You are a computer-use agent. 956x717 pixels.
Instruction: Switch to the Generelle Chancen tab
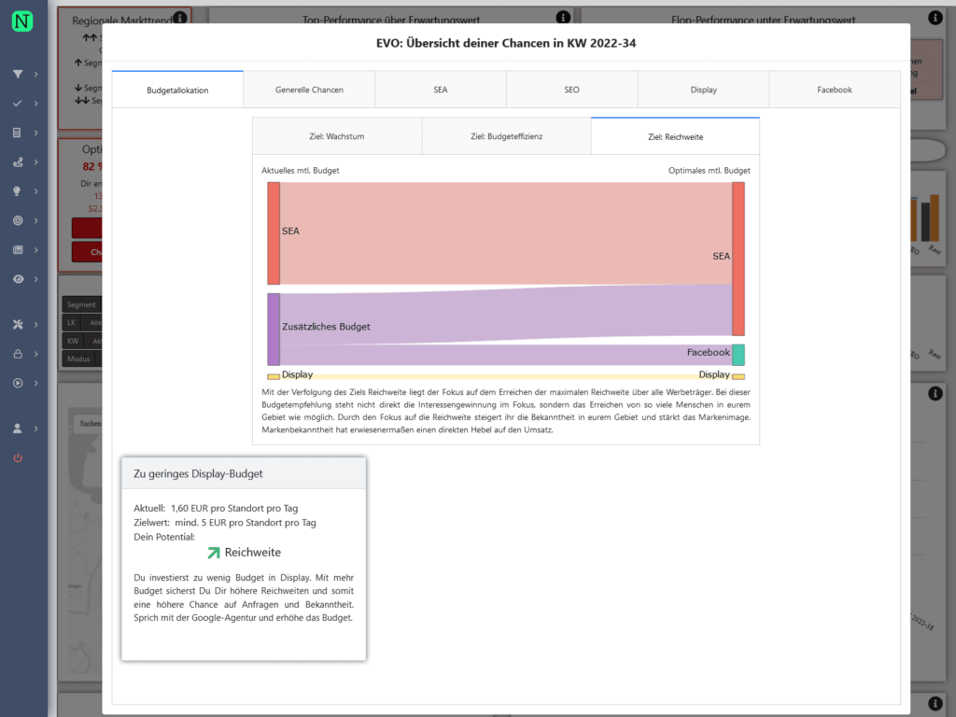[x=309, y=90]
